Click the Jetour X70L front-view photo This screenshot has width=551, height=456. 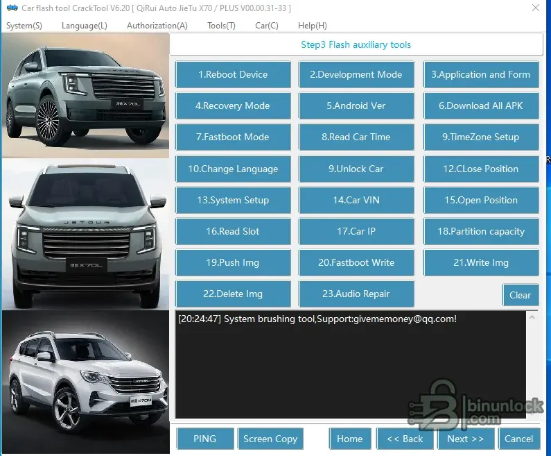(85, 234)
